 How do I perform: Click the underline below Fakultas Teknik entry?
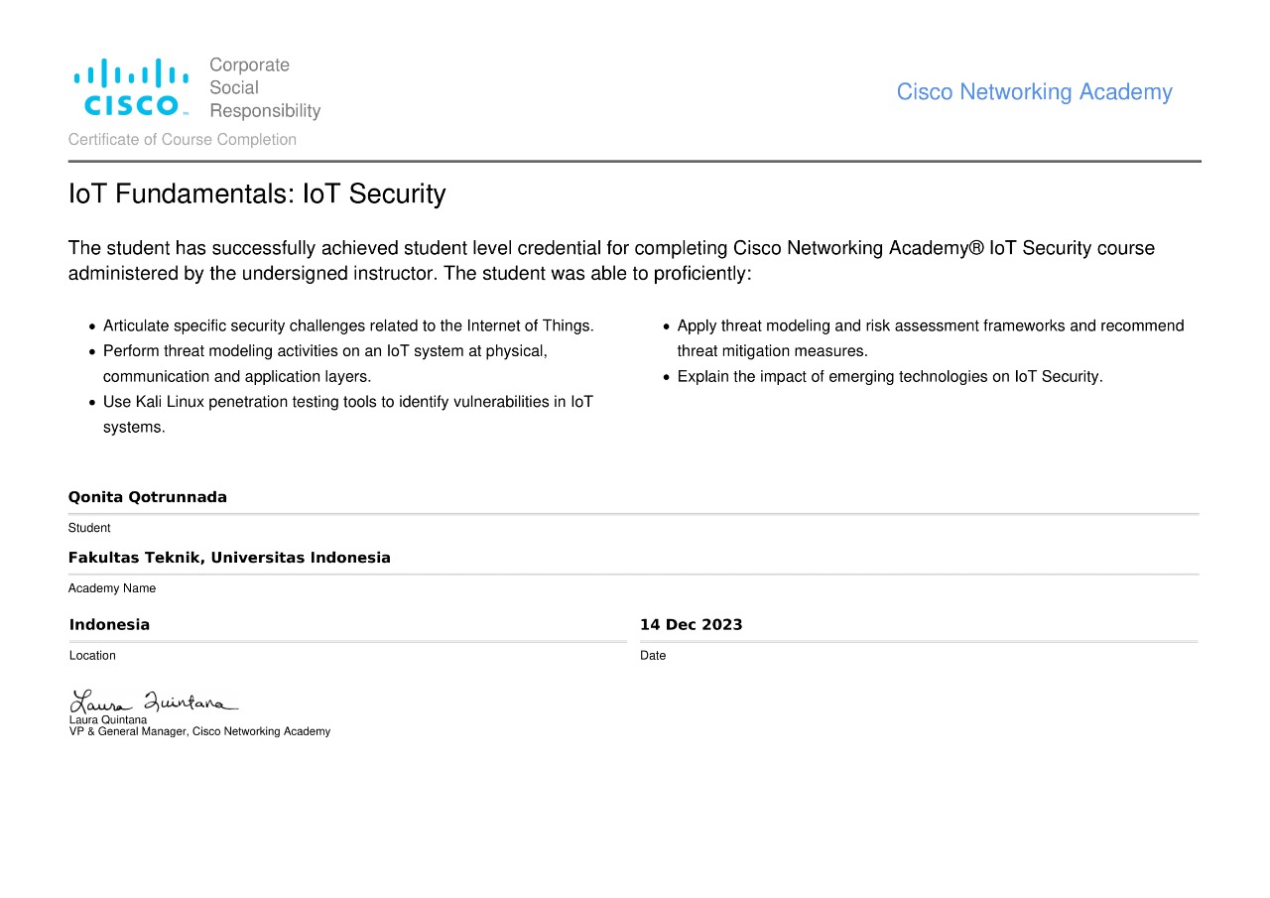[x=634, y=575]
